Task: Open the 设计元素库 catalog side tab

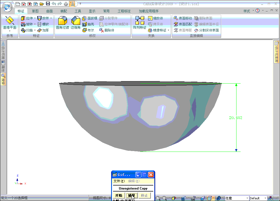Action: click(276, 52)
